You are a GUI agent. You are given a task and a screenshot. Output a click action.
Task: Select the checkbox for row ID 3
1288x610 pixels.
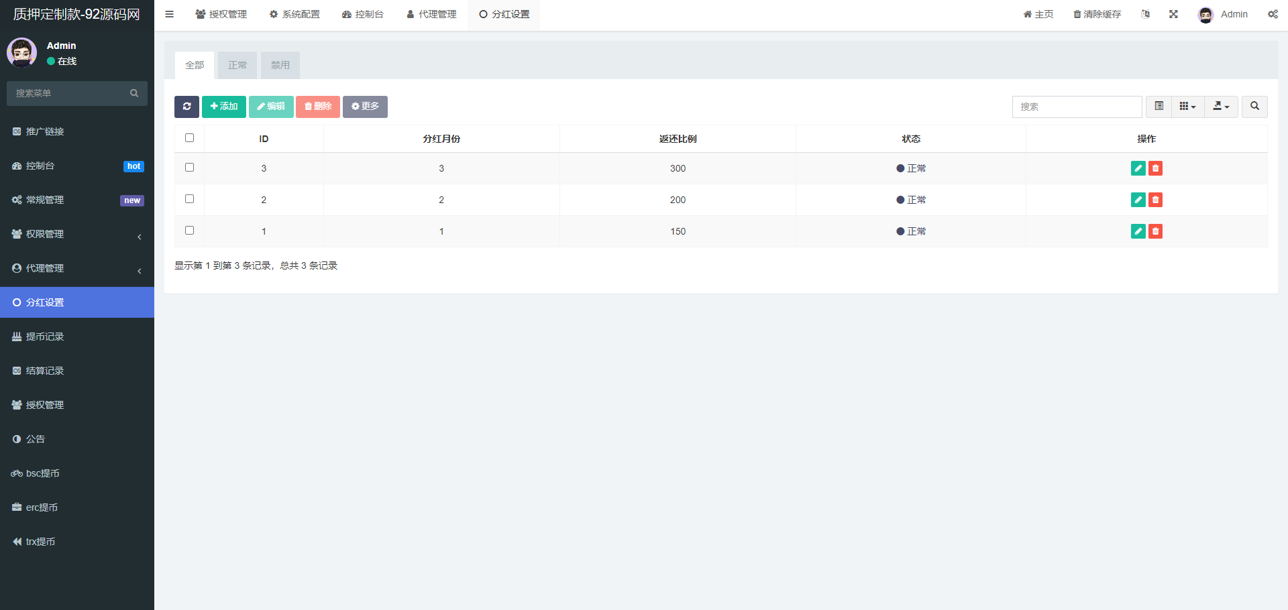pyautogui.click(x=189, y=168)
